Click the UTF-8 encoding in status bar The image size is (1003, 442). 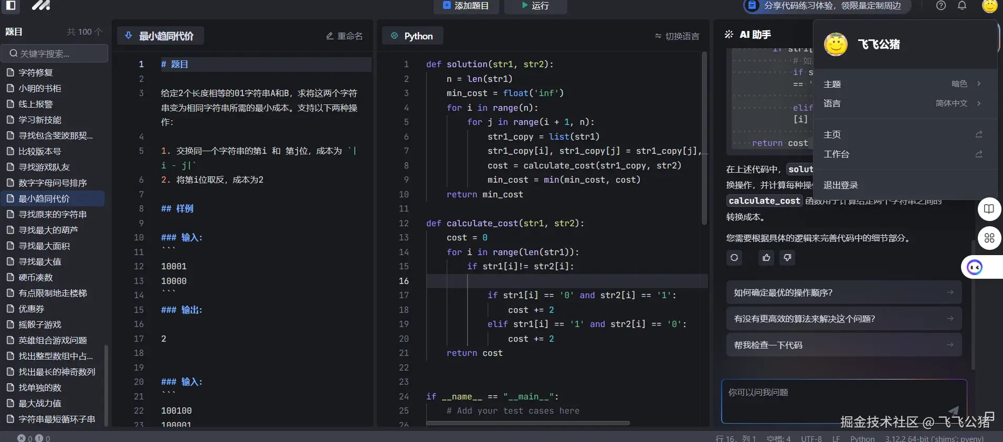[811, 438]
